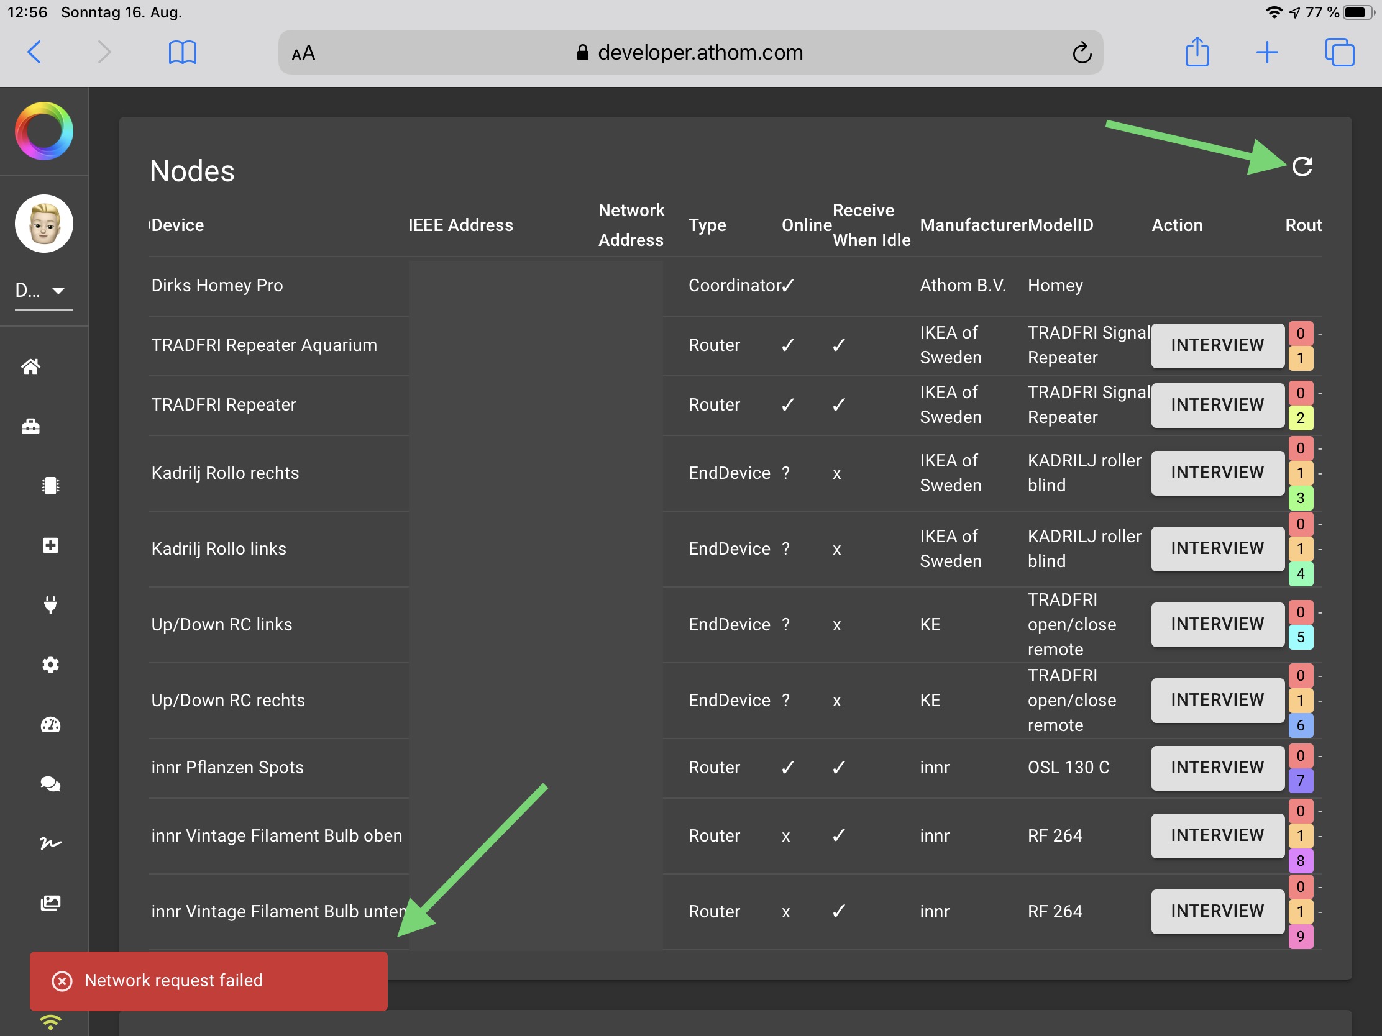1382x1036 pixels.
Task: Interview the innr Pflanzen Spots node
Action: [1217, 768]
